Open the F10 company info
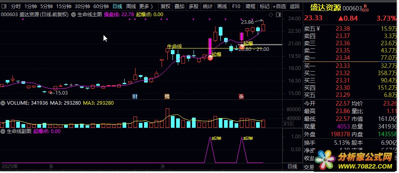The height and width of the screenshot is (173, 399). 236,6
